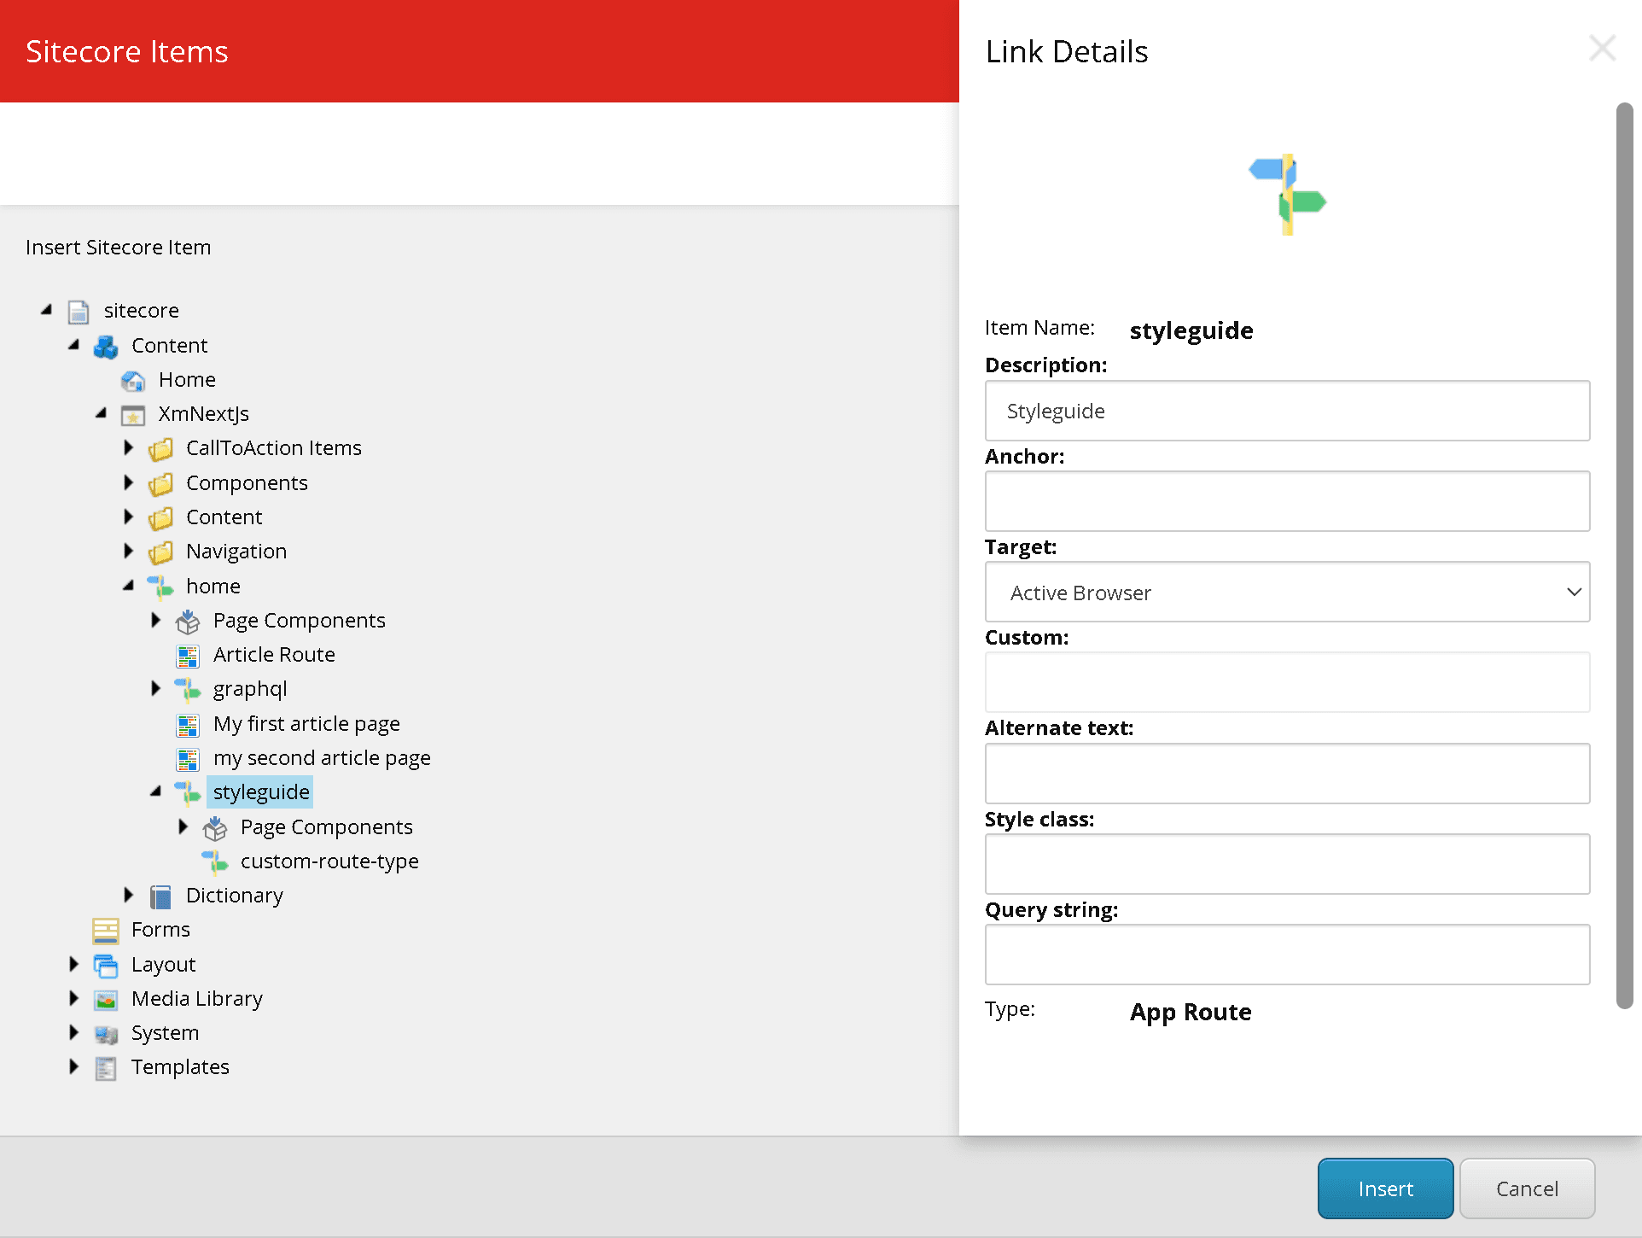Collapse the top-level Content node
The height and width of the screenshot is (1238, 1642).
point(73,345)
